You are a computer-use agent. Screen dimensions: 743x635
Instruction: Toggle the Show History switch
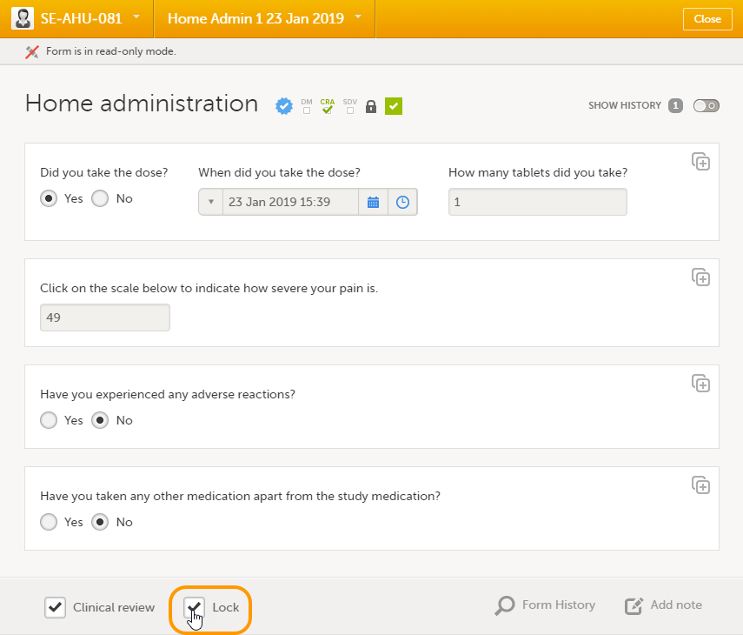[706, 106]
